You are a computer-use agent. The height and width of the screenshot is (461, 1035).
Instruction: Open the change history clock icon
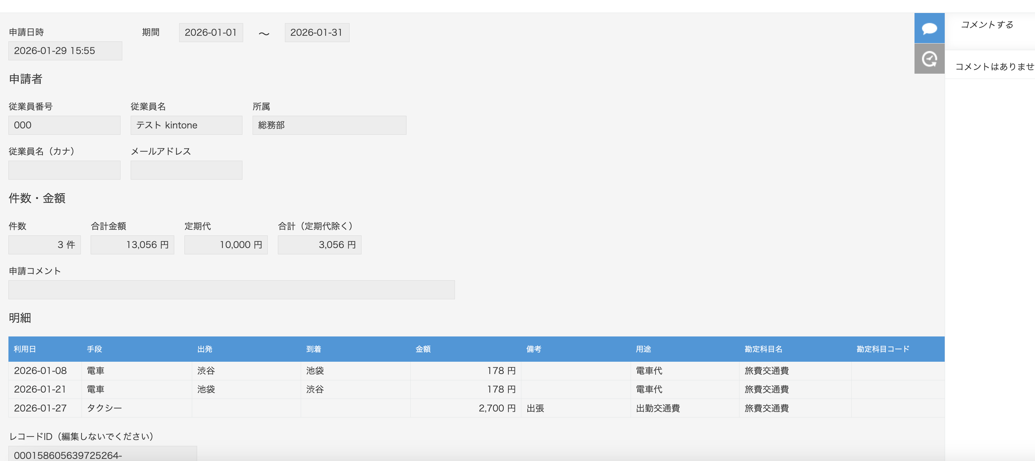coord(929,59)
